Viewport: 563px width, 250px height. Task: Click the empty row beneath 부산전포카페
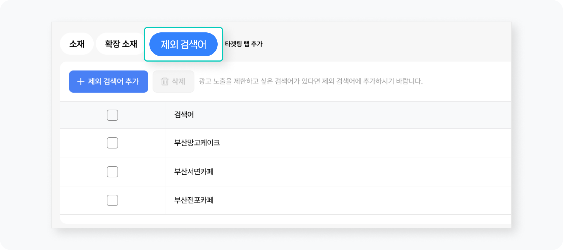point(286,219)
